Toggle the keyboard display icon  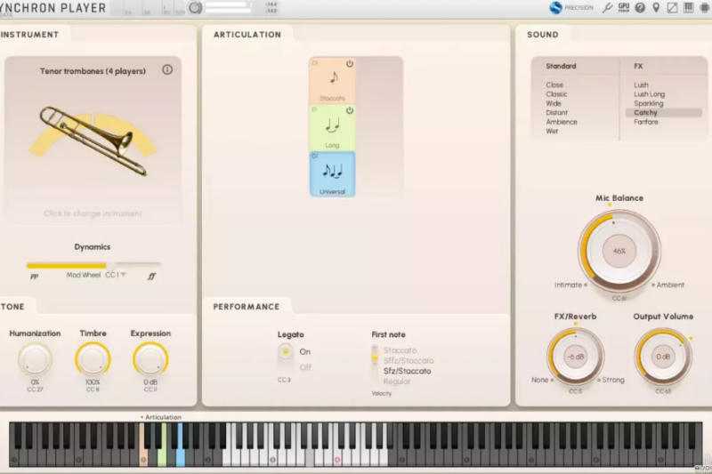(x=688, y=8)
